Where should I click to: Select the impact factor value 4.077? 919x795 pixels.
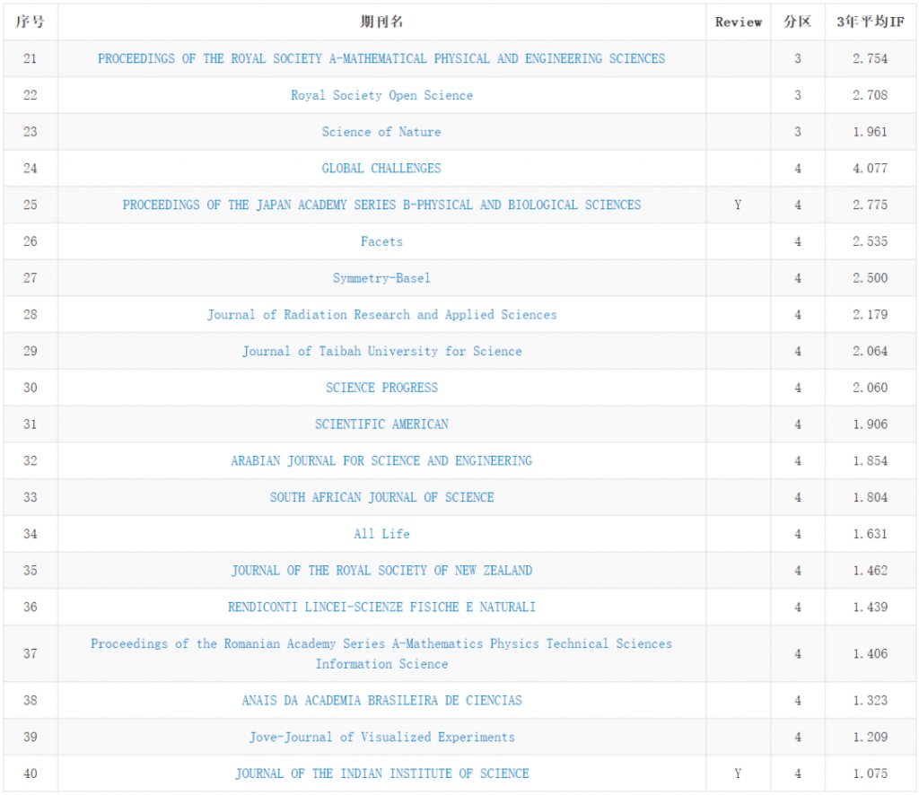(871, 169)
